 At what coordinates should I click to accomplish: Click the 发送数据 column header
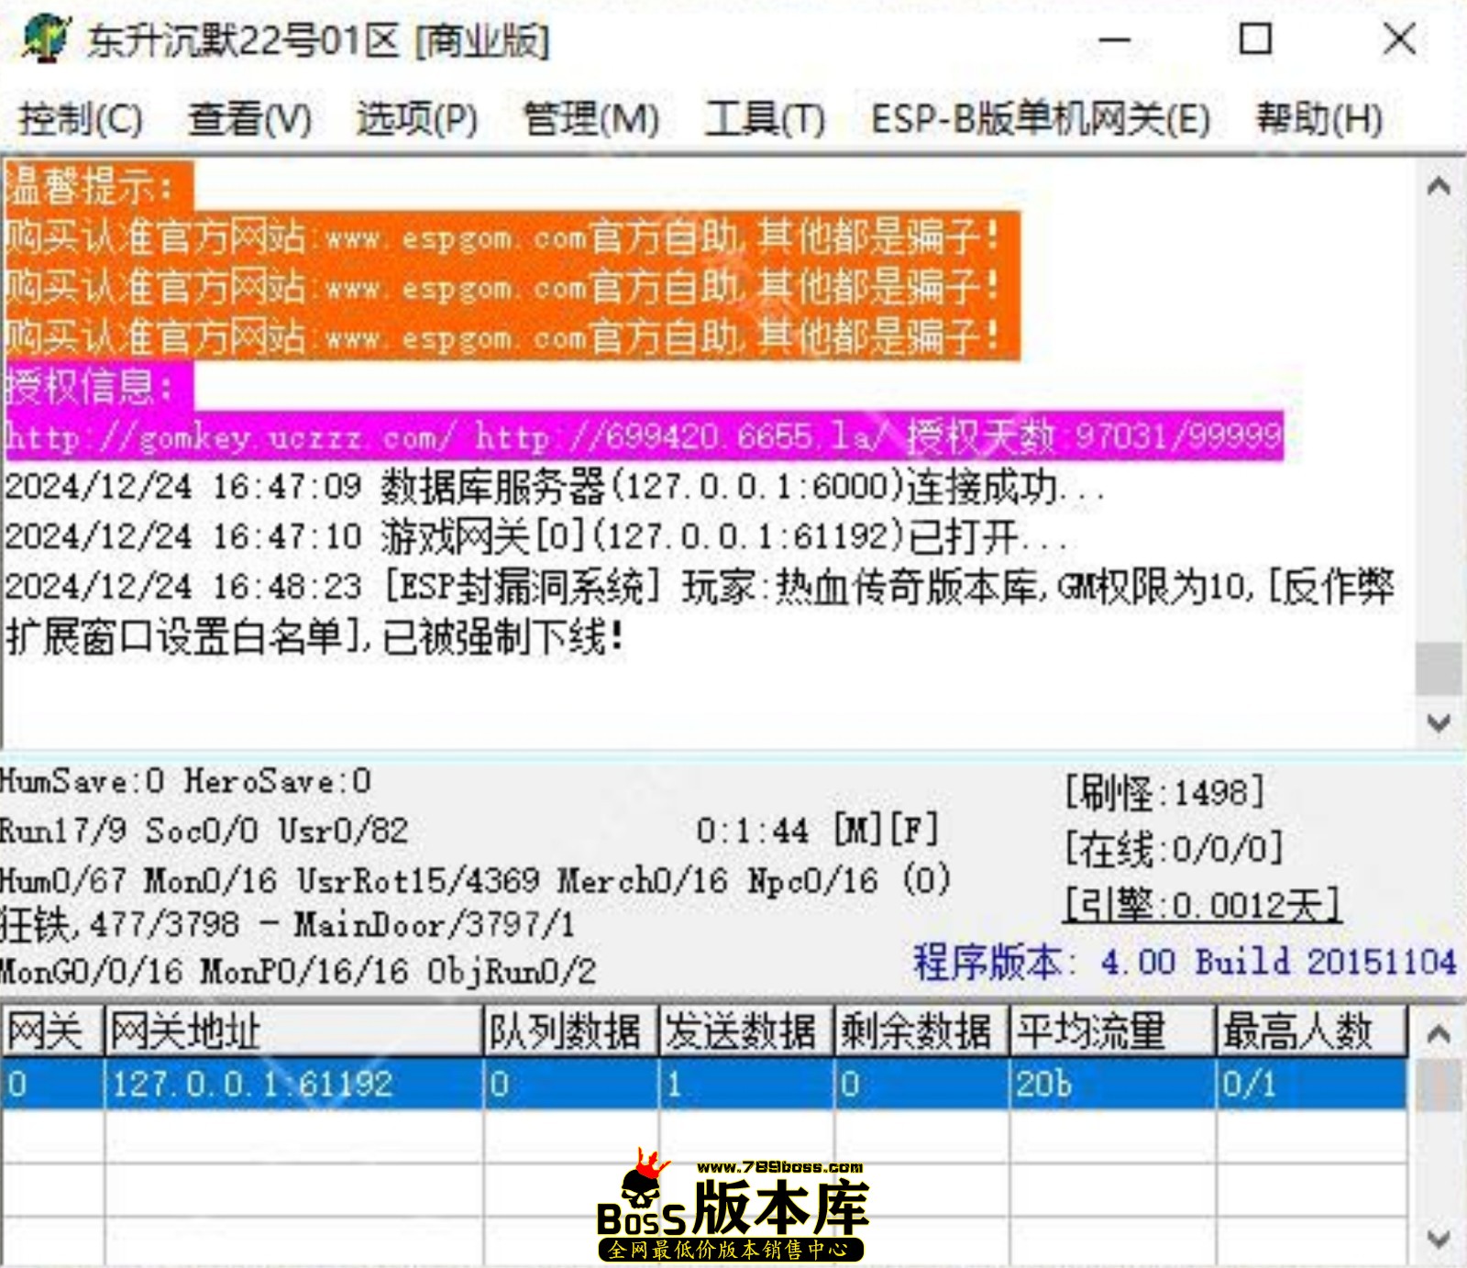pos(745,1031)
